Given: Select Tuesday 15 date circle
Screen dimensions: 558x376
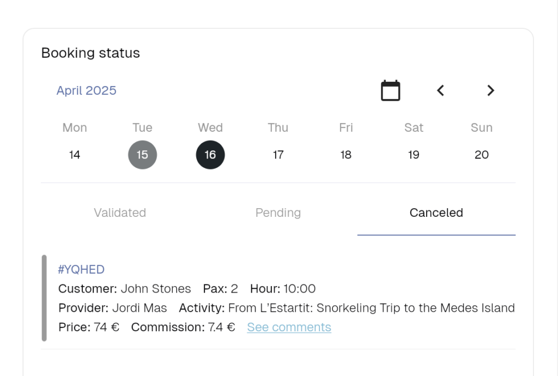Looking at the screenshot, I should (x=142, y=155).
